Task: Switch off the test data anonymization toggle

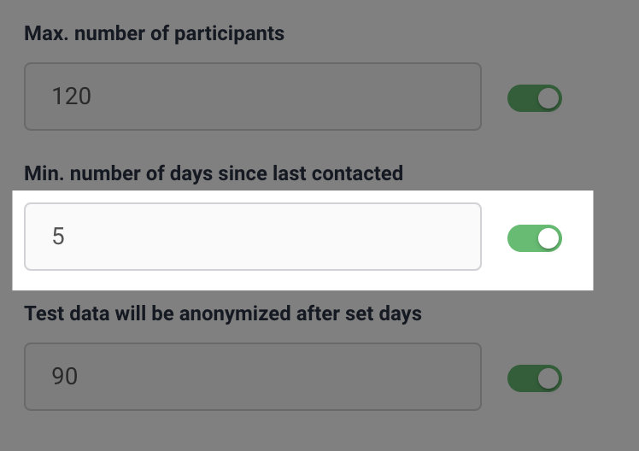Action: click(534, 378)
